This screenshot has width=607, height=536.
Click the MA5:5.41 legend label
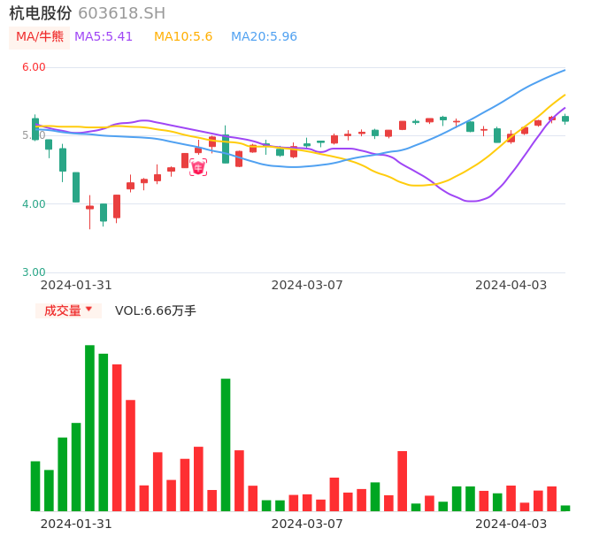(104, 36)
